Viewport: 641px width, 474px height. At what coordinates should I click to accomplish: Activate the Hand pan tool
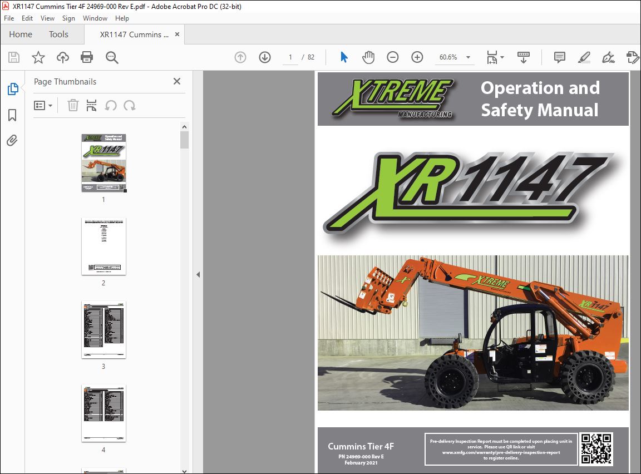[x=368, y=57]
